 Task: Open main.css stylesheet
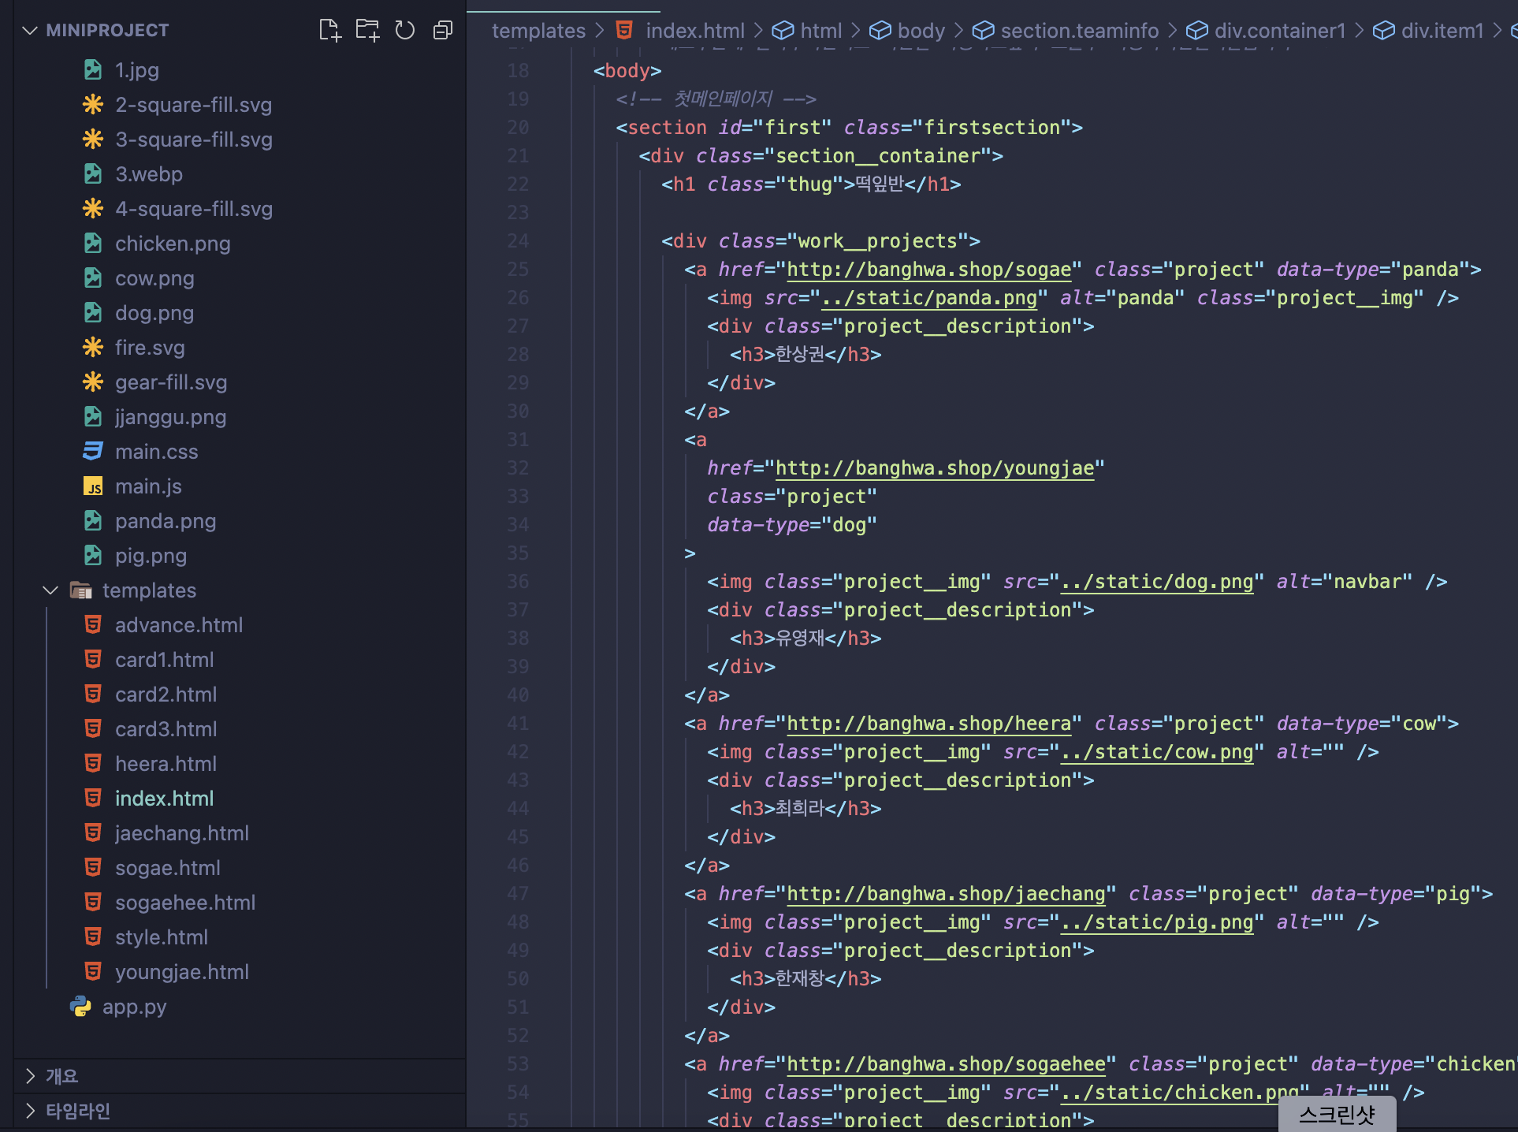click(156, 452)
